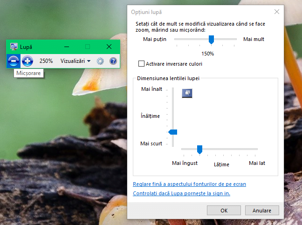The image size is (302, 225).
Task: Click the Mai scurt label
Action: point(151,143)
